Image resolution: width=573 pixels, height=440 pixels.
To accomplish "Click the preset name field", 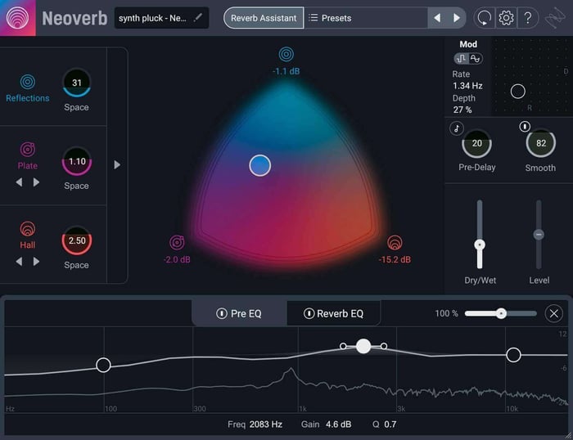I will pos(161,18).
